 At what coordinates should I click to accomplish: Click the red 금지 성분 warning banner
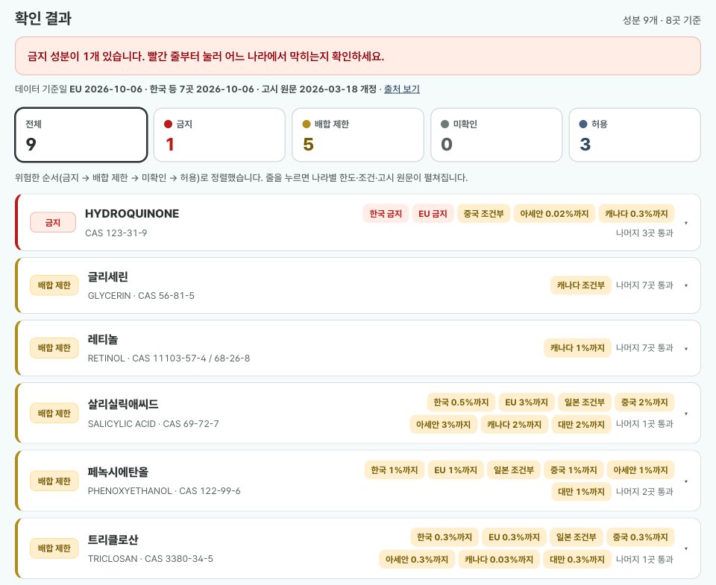click(x=357, y=56)
